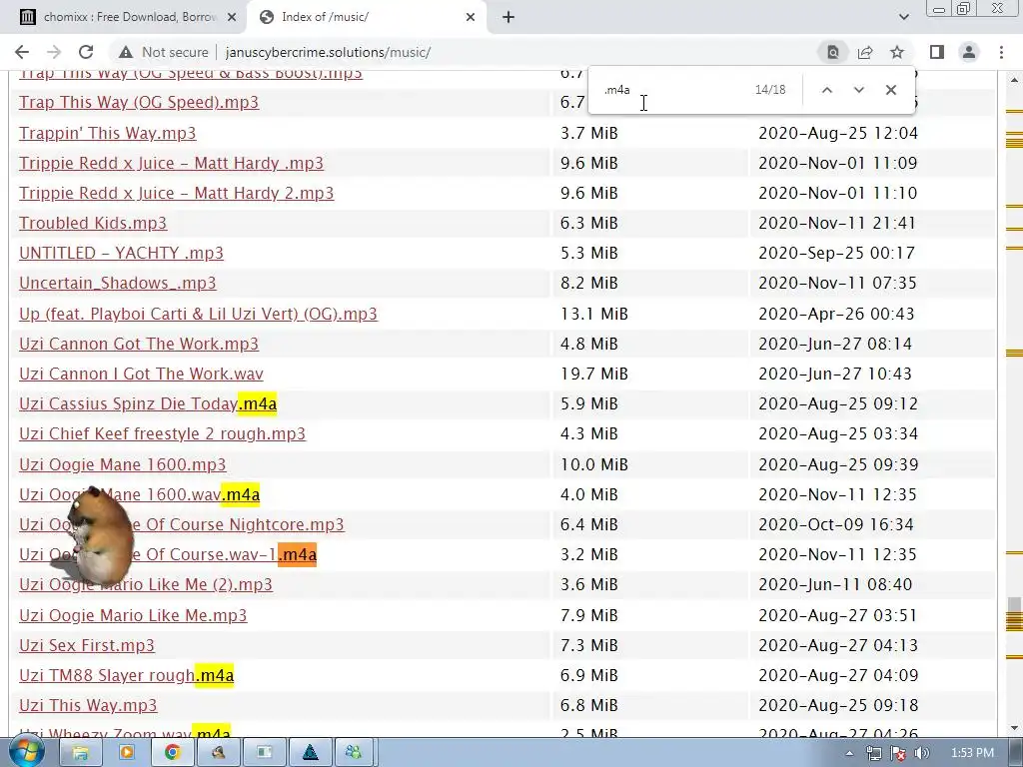Click the page vertical scrollbar thumb

point(1013,606)
